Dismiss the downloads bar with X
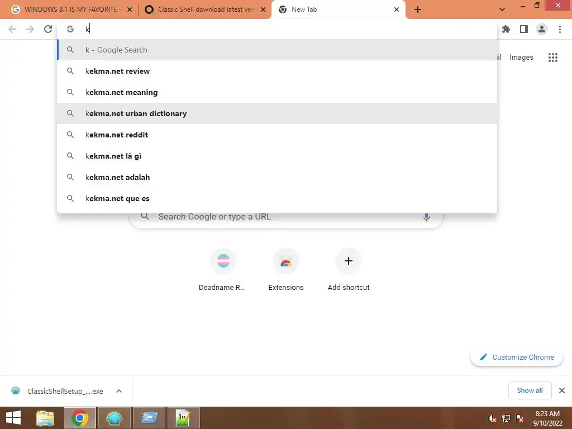The image size is (572, 429). [562, 390]
